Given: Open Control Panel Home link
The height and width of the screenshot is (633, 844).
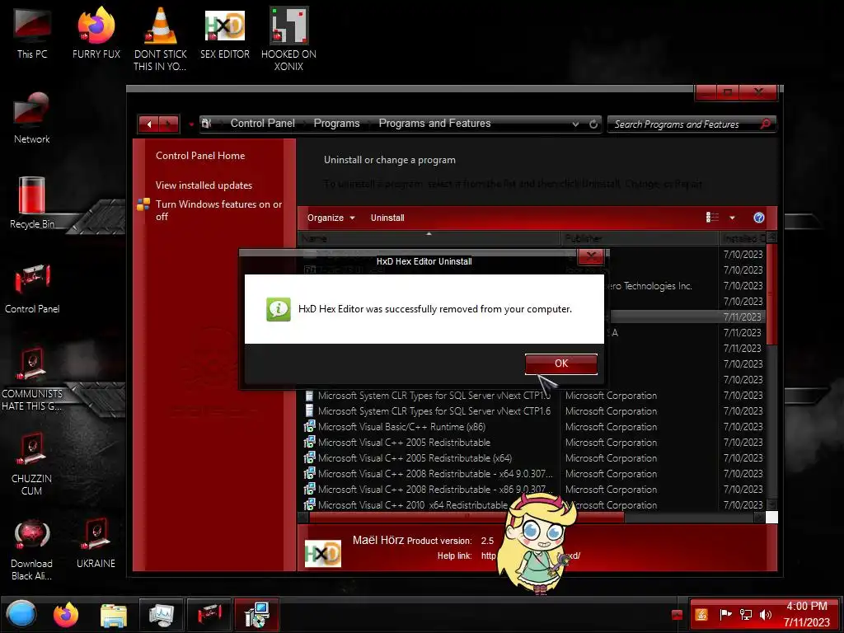Looking at the screenshot, I should (x=200, y=156).
